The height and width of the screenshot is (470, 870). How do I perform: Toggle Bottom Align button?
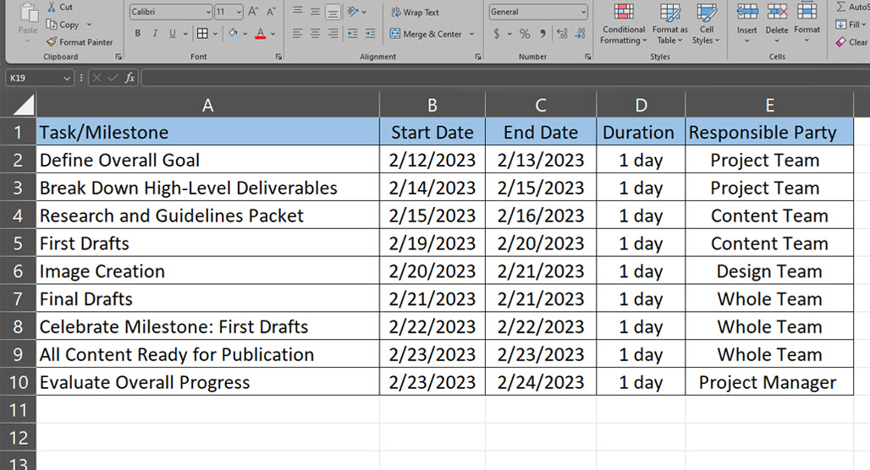(333, 11)
